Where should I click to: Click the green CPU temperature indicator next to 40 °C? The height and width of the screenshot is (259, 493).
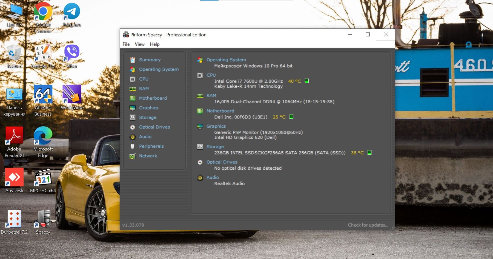(x=307, y=81)
